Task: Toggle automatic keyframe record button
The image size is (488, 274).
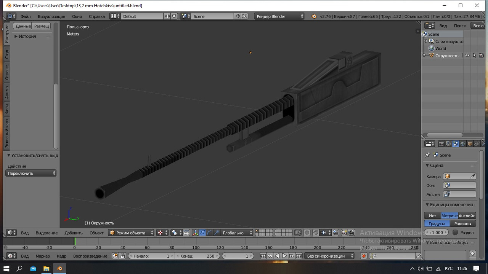Action: pyautogui.click(x=363, y=256)
